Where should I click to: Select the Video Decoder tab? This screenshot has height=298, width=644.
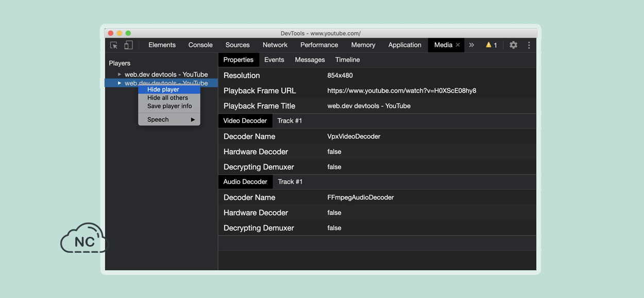point(245,121)
